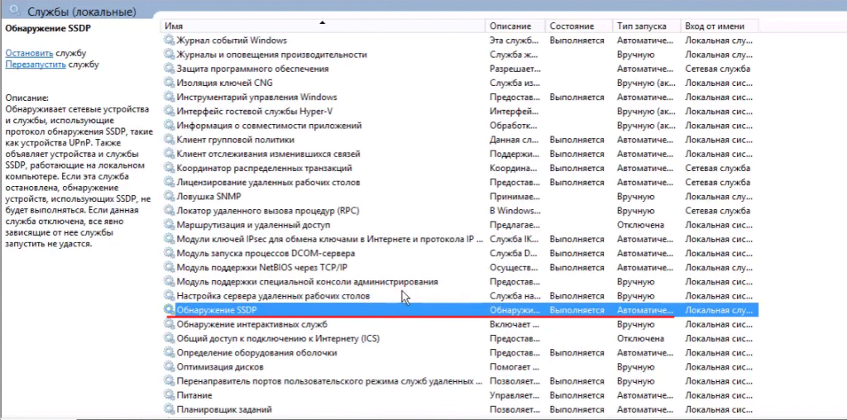The image size is (847, 420).
Task: Select service Ловушка SNMP
Action: [x=208, y=197]
